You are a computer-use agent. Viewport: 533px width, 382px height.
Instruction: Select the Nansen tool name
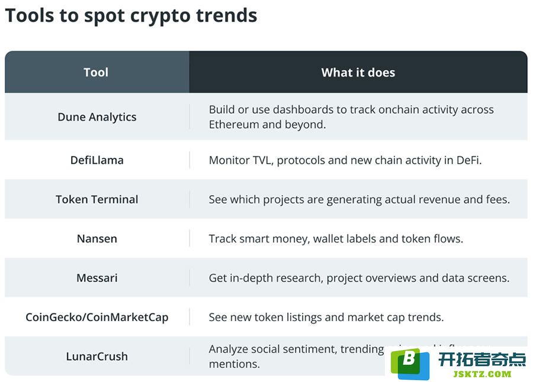(x=97, y=238)
